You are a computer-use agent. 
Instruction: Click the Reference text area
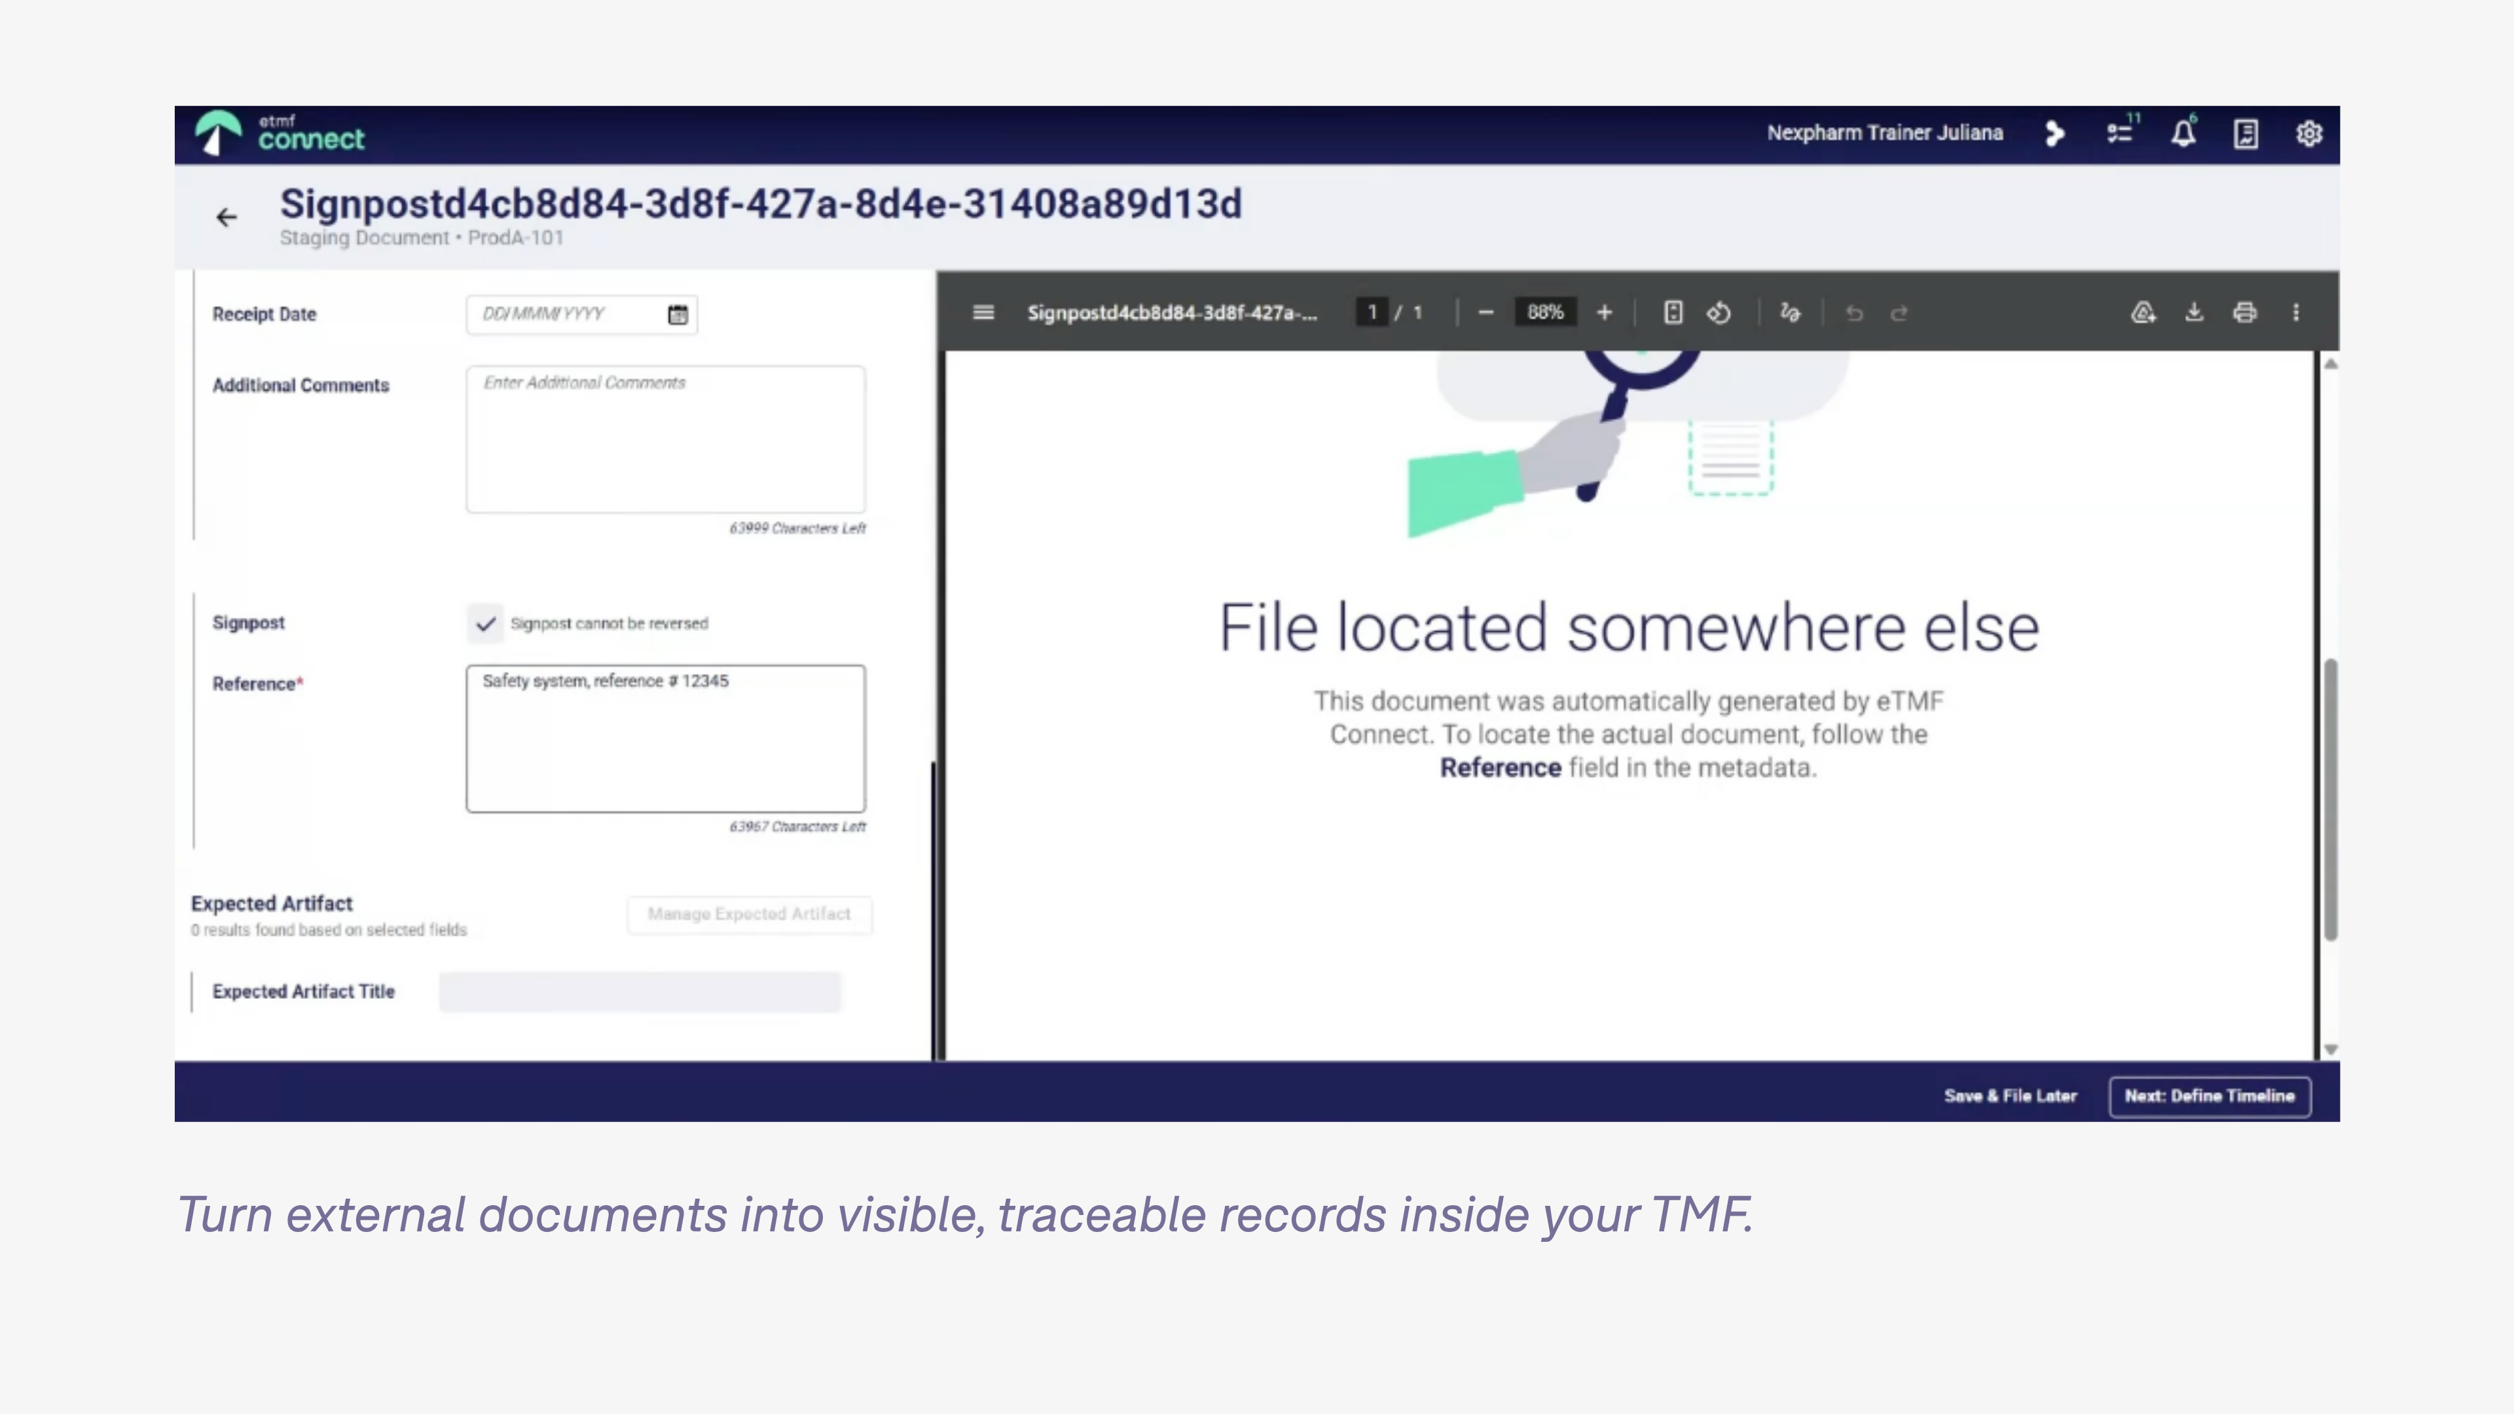[666, 738]
